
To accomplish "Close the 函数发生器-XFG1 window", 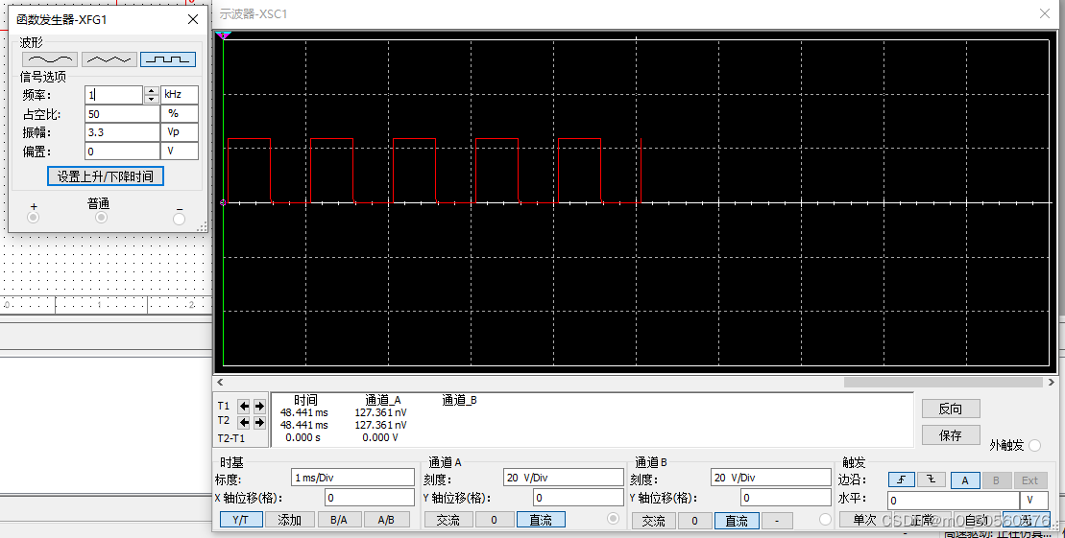I will [x=193, y=19].
